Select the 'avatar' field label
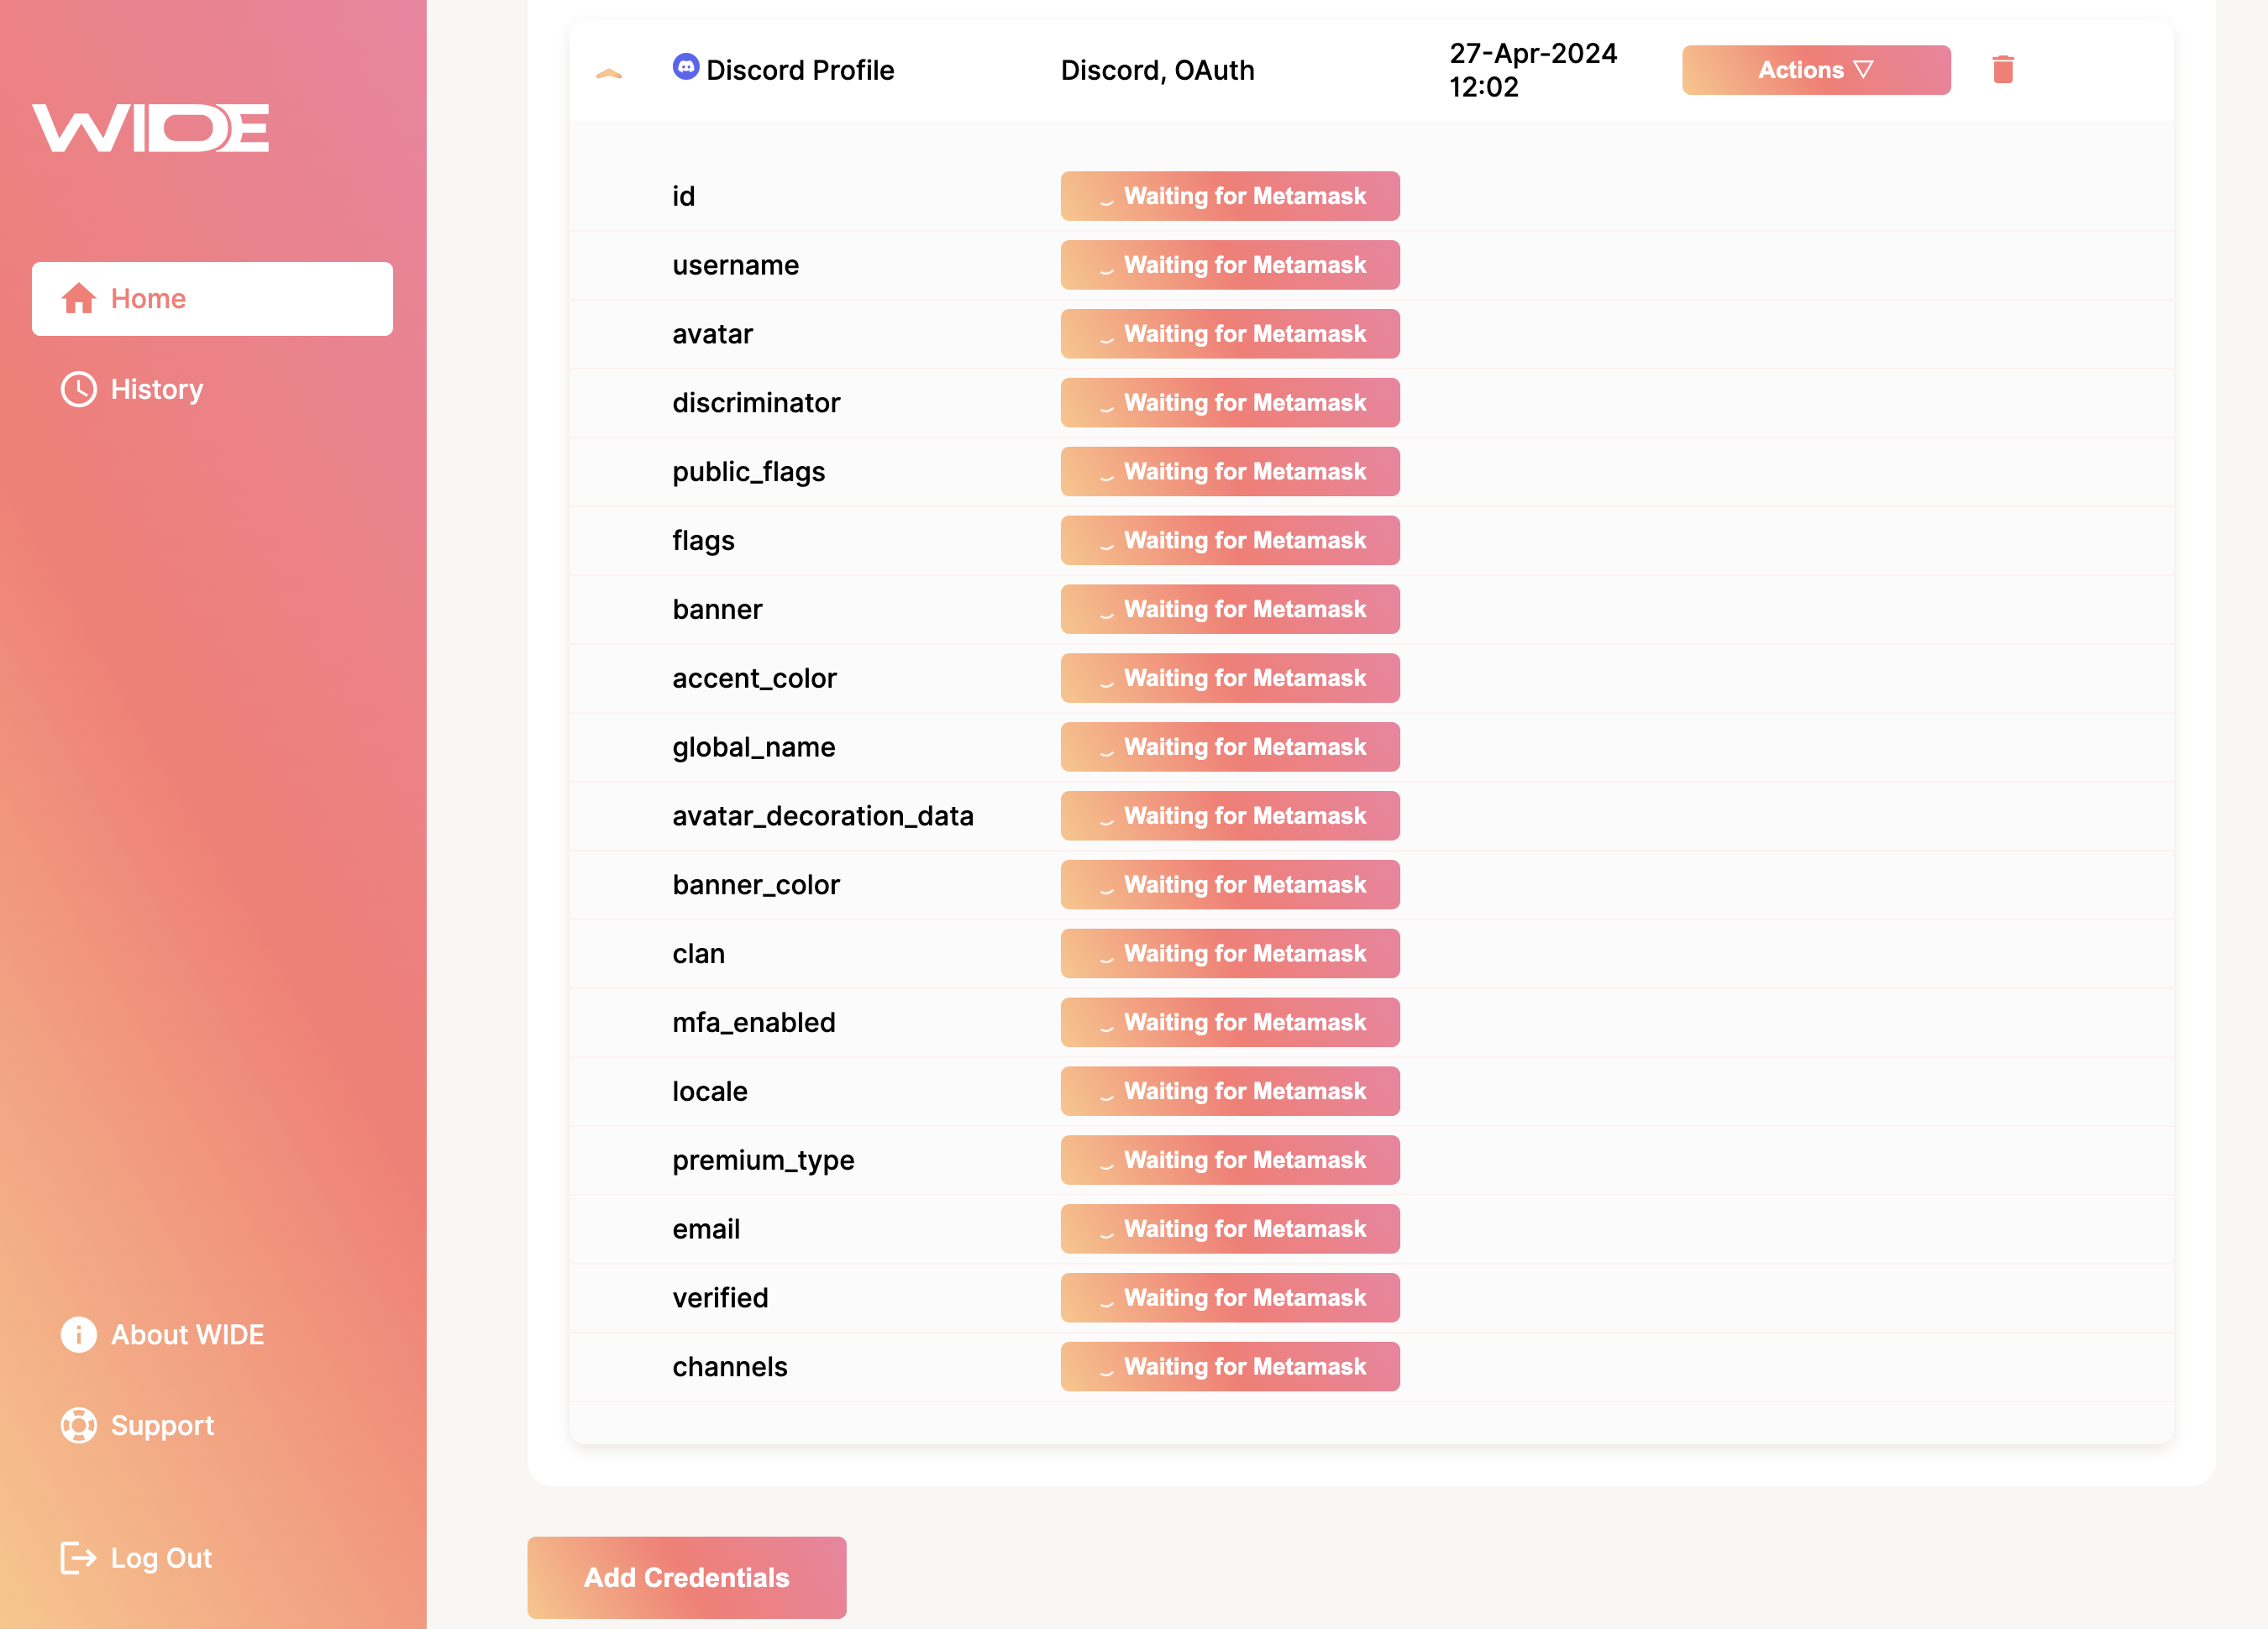This screenshot has width=2268, height=1629. [x=713, y=334]
